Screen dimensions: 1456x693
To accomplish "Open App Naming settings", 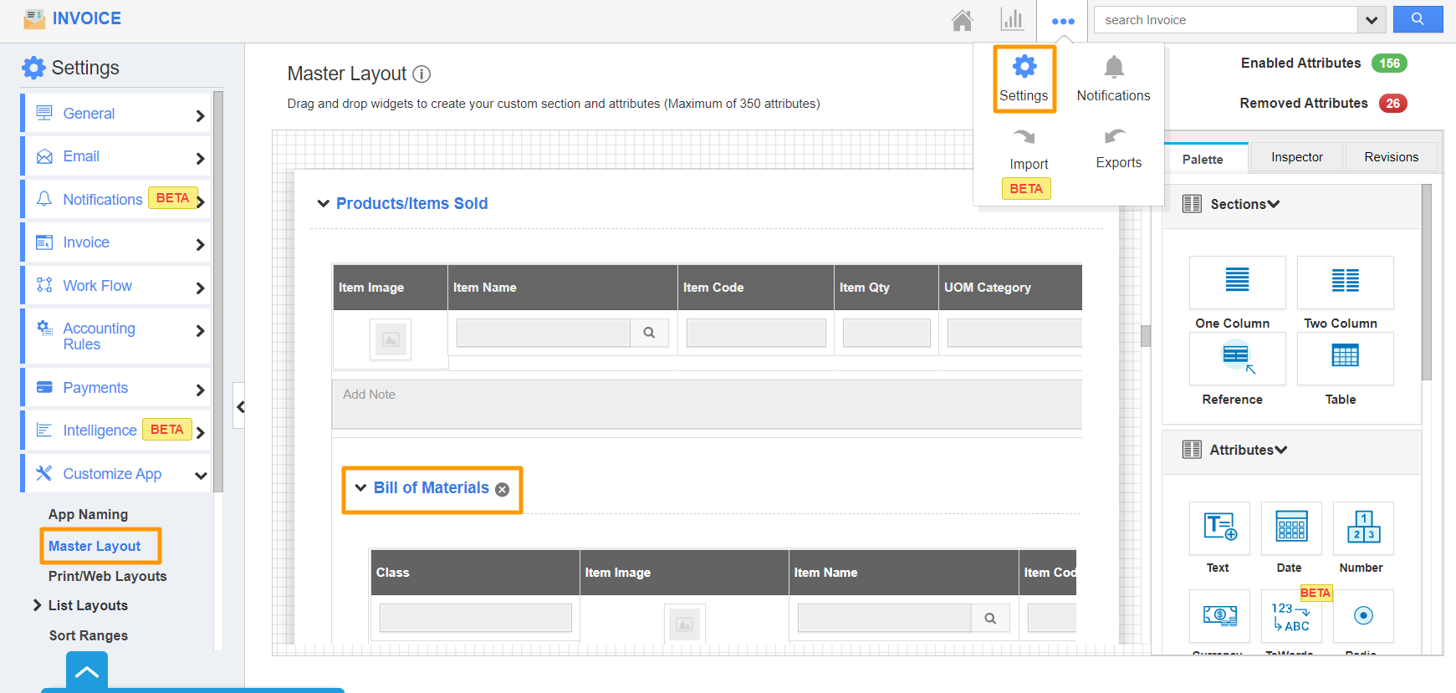I will (x=89, y=515).
